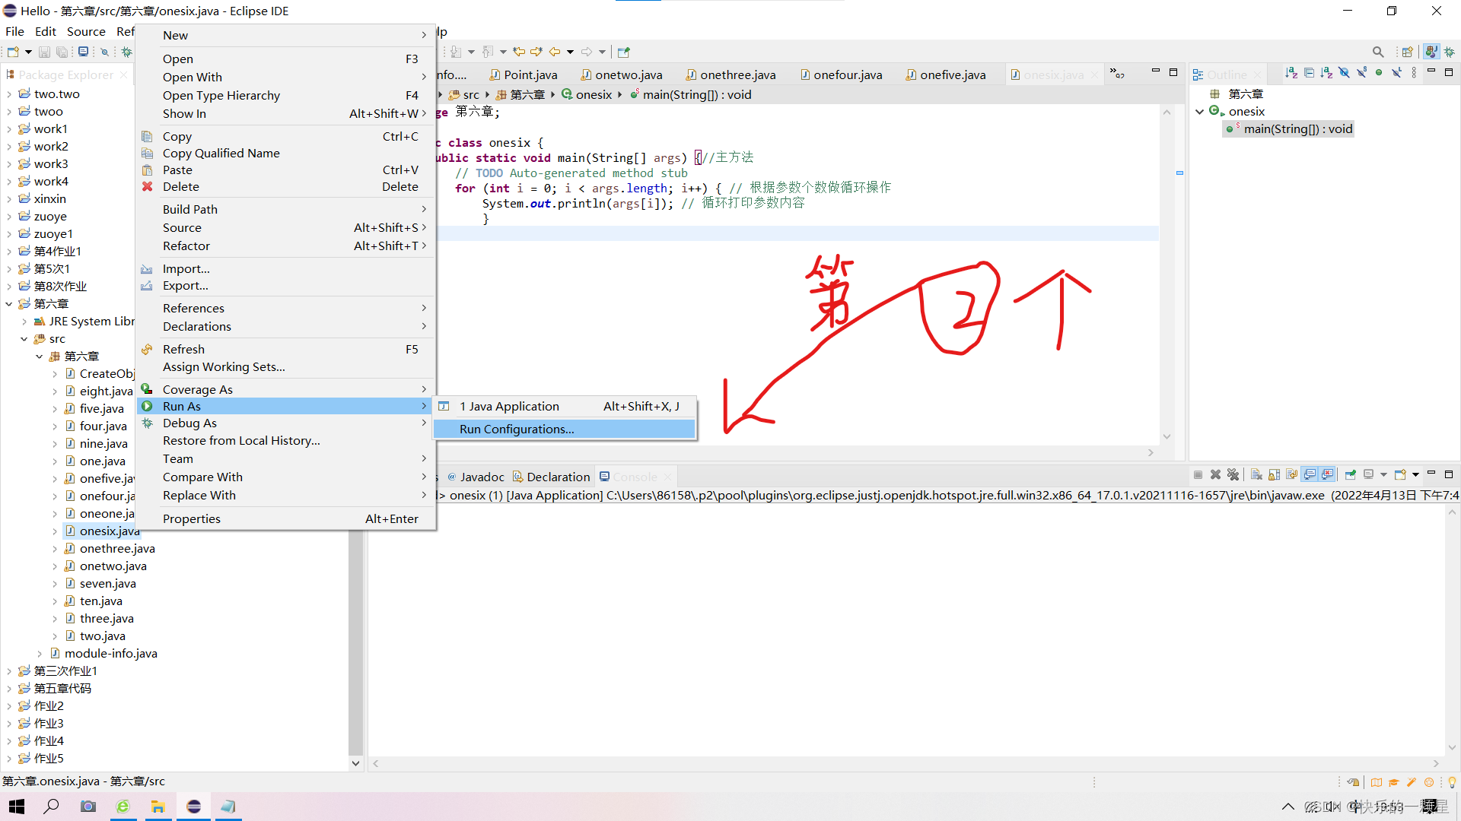This screenshot has height=821, width=1461.
Task: Expand module-info.java node
Action: [x=40, y=654]
